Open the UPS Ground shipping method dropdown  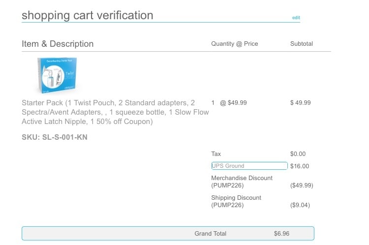[x=249, y=166]
